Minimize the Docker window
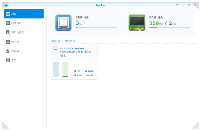The image size is (201, 131). 183,5
